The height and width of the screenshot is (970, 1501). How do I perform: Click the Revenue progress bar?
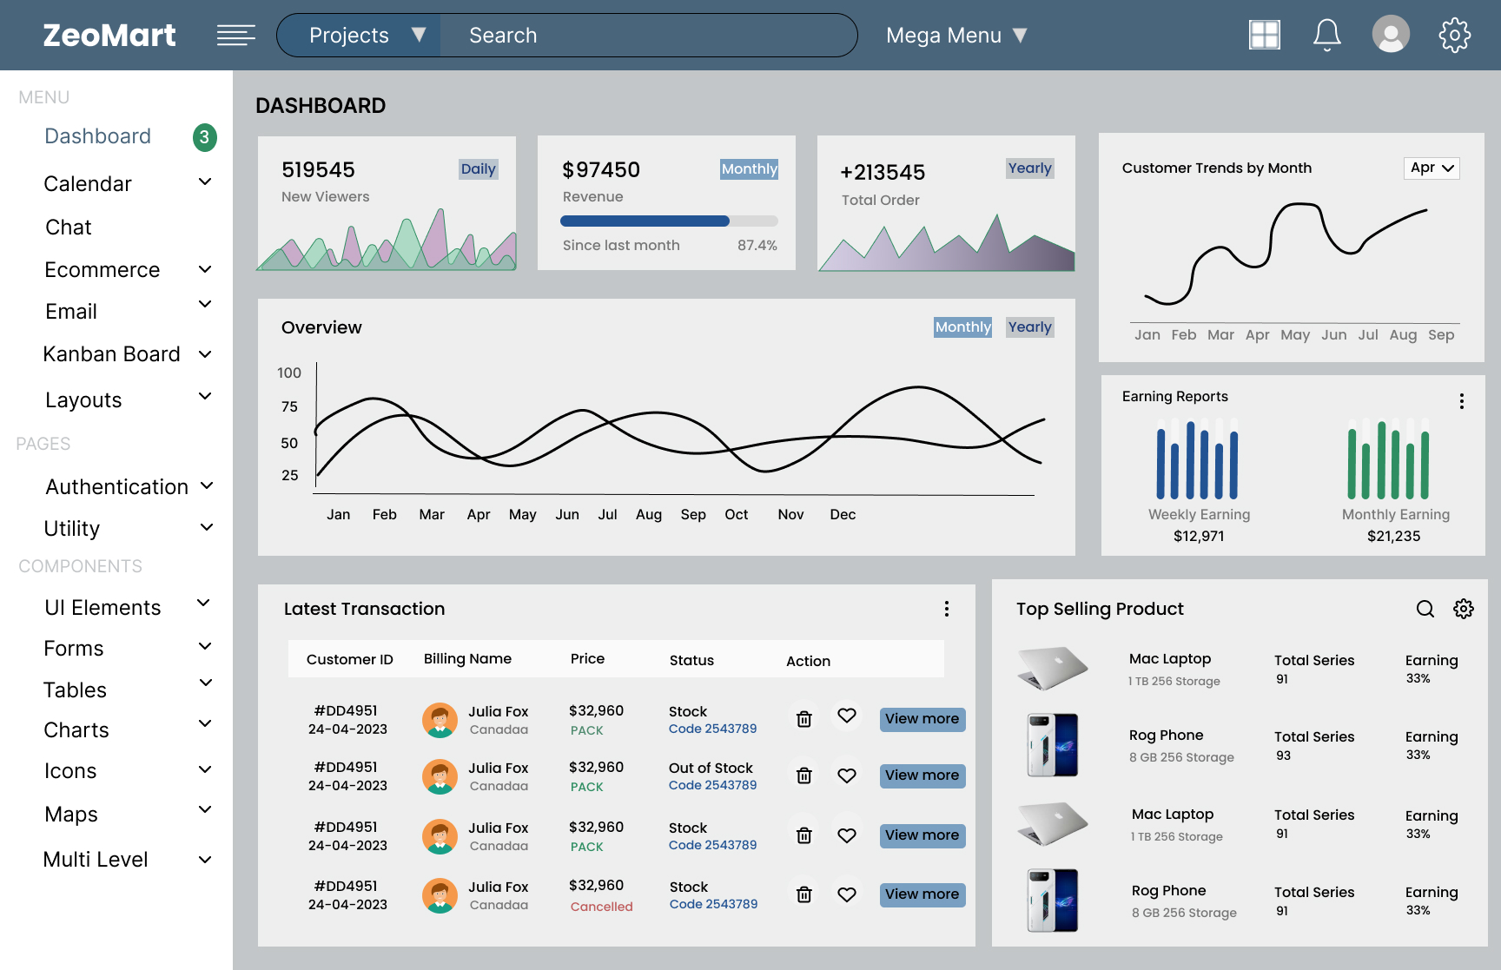(669, 221)
